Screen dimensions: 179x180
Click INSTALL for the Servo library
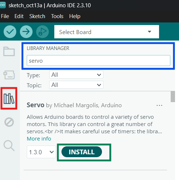click(82, 152)
